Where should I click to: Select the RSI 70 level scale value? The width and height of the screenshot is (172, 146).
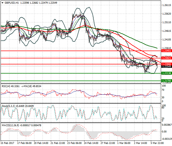[x=163, y=90]
